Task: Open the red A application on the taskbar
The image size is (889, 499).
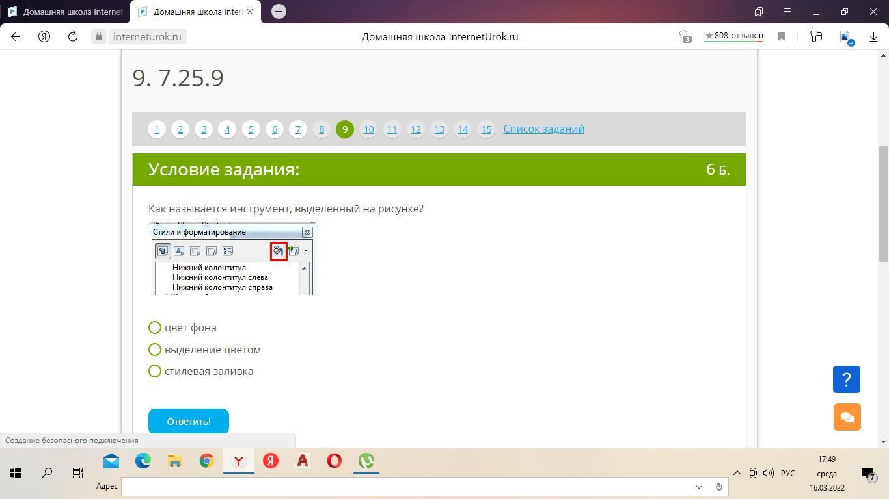Action: [x=303, y=461]
